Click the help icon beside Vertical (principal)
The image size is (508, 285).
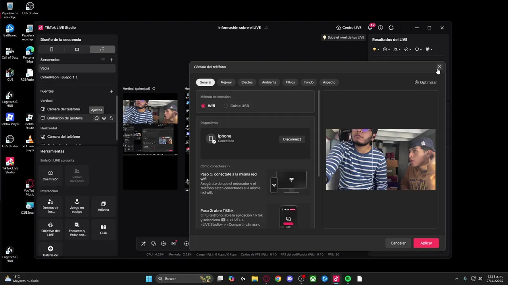[154, 89]
